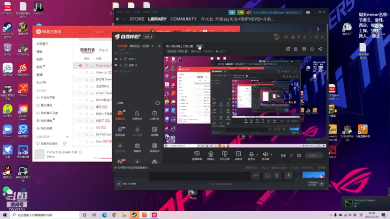Screen dimensions: 390x219
Task: Toggle visibility of the Dota 2 source
Action: click(116, 71)
